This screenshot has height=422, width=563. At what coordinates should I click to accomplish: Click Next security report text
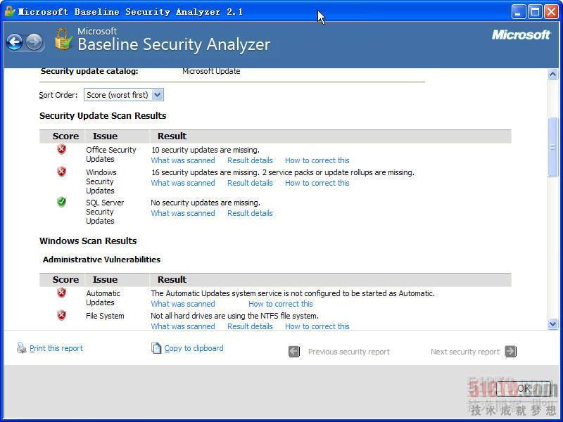pos(465,352)
